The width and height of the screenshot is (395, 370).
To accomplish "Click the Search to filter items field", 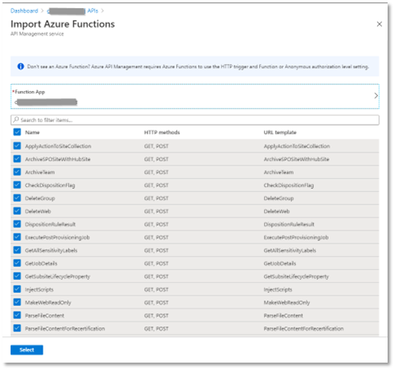I will [195, 120].
